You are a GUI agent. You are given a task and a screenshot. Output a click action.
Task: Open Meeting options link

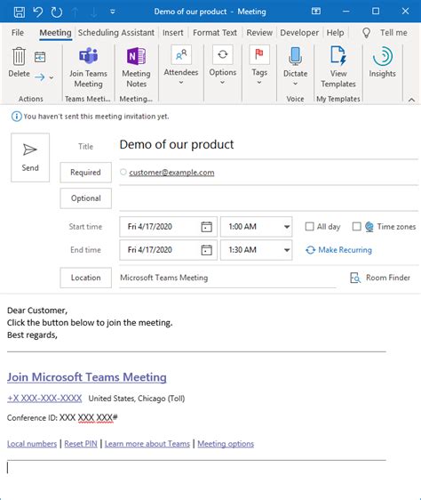pyautogui.click(x=226, y=444)
